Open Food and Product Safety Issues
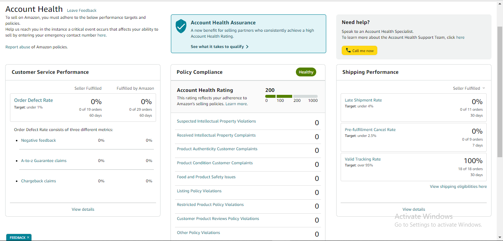Image resolution: width=503 pixels, height=241 pixels. click(206, 177)
